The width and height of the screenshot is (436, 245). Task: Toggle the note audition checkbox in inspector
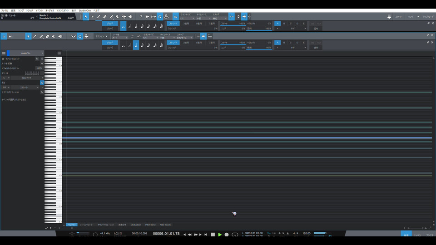click(x=42, y=64)
